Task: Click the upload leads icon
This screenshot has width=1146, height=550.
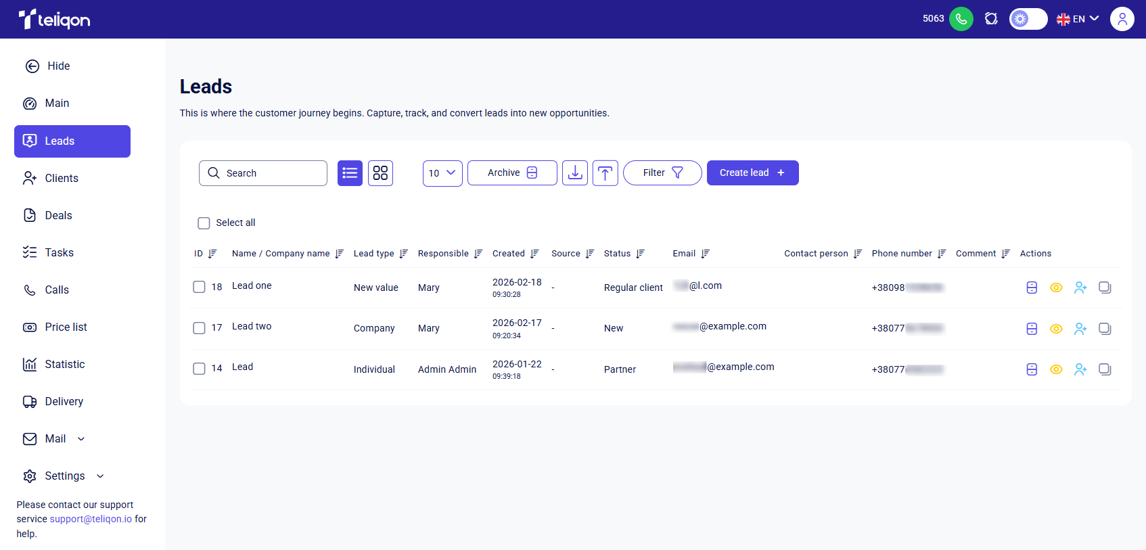Action: (605, 173)
